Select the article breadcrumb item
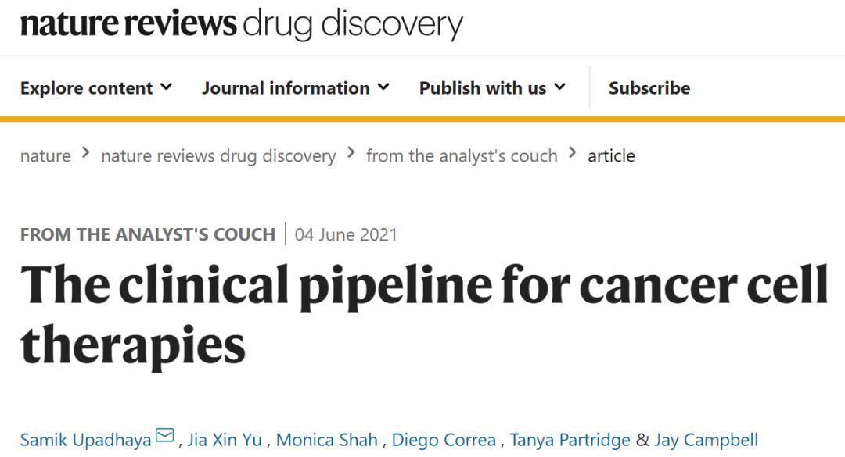 pos(612,155)
